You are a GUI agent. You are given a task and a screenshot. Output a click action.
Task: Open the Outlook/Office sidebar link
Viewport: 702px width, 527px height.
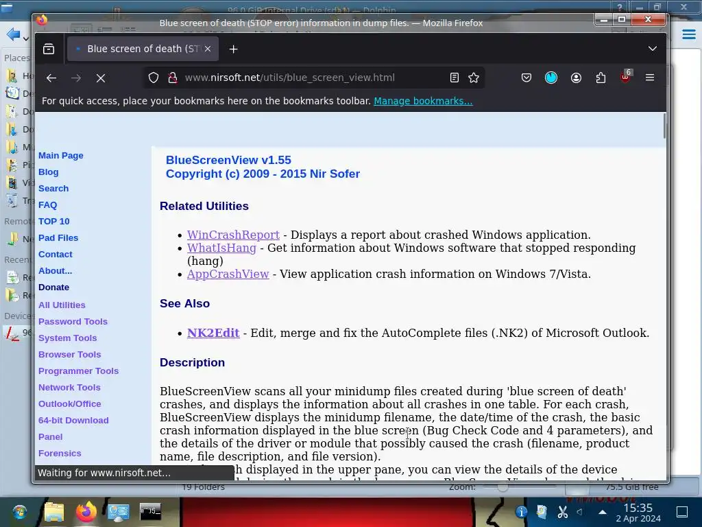[x=69, y=403]
